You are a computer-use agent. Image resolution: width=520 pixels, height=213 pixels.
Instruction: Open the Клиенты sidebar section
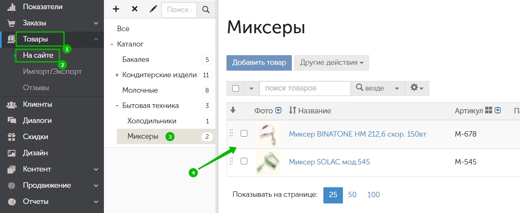(x=37, y=104)
